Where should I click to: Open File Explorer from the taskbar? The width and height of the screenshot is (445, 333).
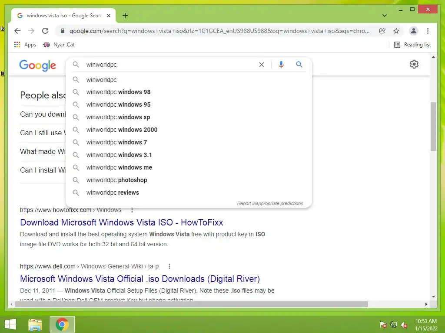pos(35,324)
